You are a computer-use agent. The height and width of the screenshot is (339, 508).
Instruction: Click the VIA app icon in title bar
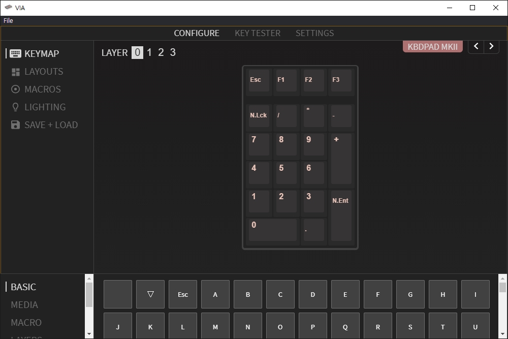(9, 8)
